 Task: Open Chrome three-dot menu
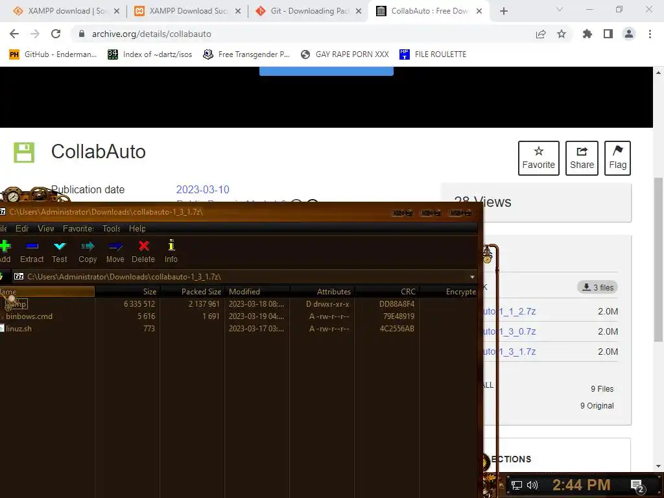(650, 34)
